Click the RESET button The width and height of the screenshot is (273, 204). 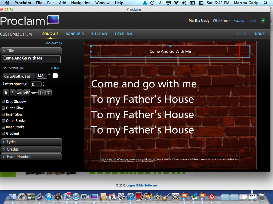point(241,34)
